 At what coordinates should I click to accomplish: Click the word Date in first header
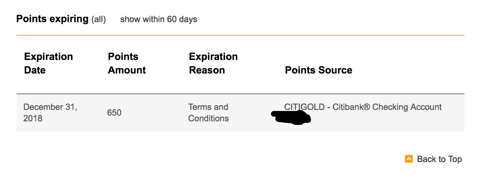click(x=35, y=70)
